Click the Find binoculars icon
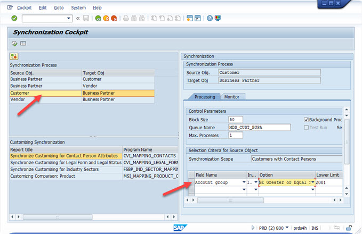 [134, 18]
